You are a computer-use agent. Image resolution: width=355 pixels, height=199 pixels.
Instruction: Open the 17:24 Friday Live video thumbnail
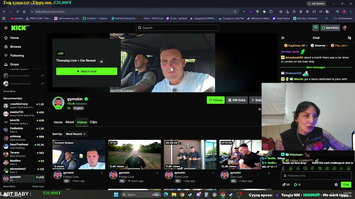[135, 155]
